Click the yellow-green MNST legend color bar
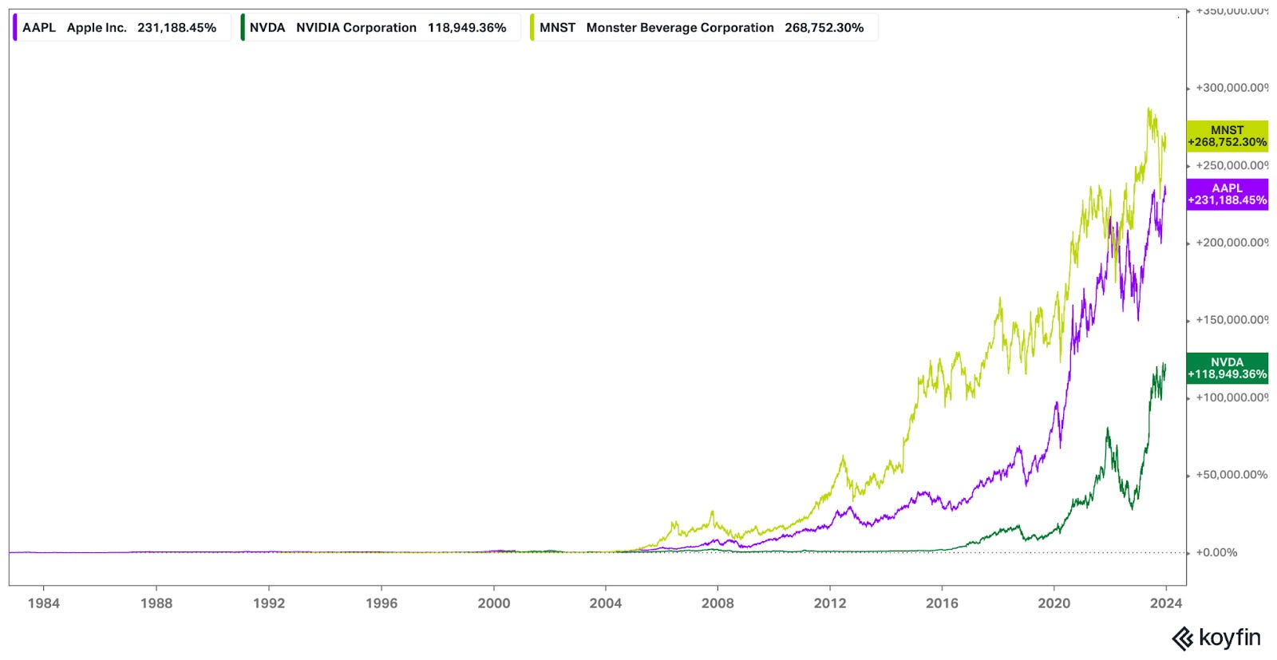1277x660 pixels. click(532, 27)
